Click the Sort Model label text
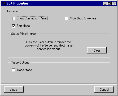 [24, 26]
